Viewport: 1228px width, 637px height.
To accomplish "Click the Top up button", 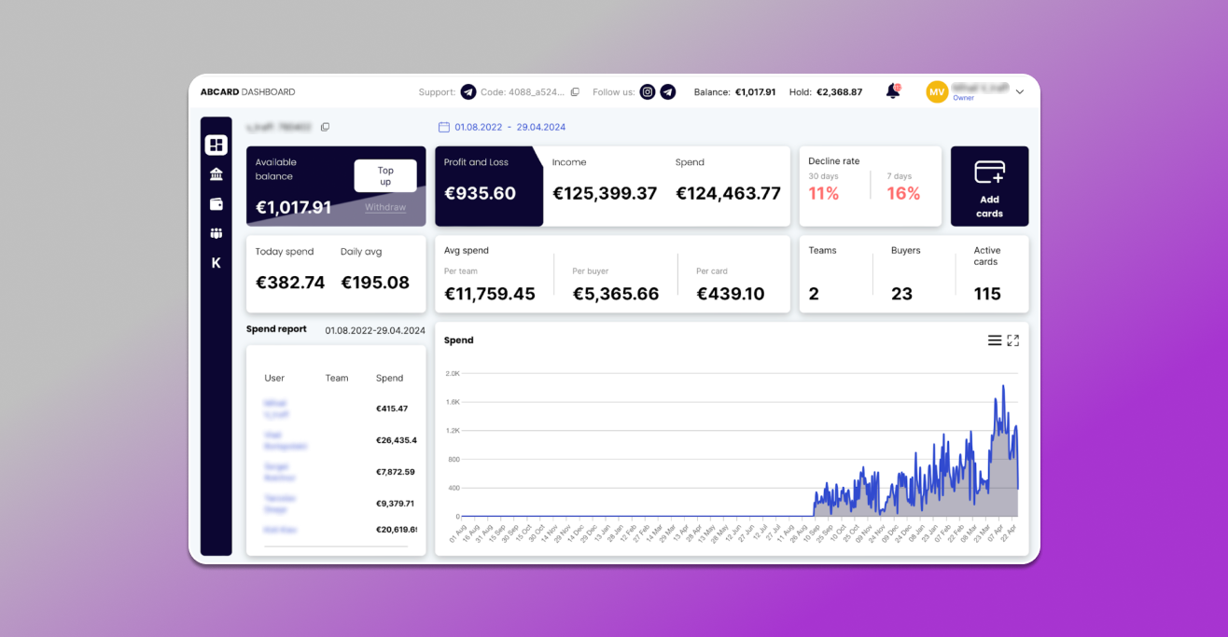I will pyautogui.click(x=384, y=174).
